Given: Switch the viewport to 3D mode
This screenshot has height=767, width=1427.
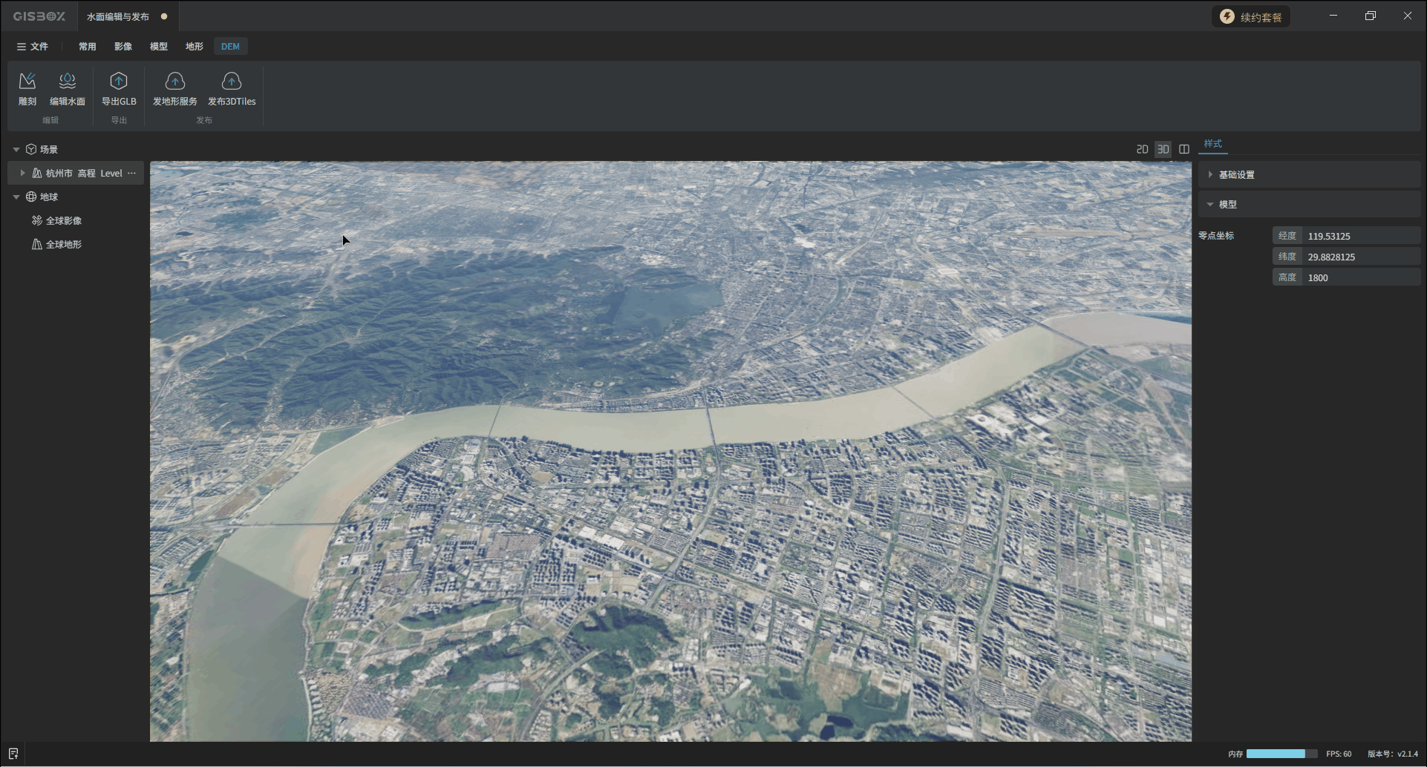Looking at the screenshot, I should click(x=1163, y=149).
